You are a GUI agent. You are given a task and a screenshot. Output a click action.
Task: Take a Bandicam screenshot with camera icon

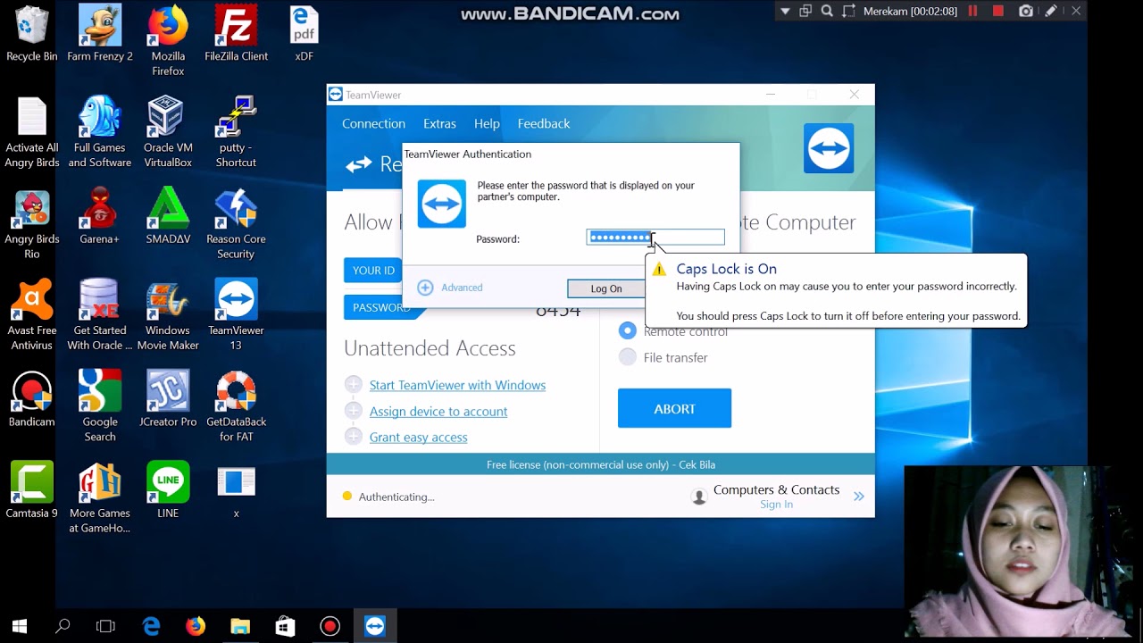(1026, 12)
